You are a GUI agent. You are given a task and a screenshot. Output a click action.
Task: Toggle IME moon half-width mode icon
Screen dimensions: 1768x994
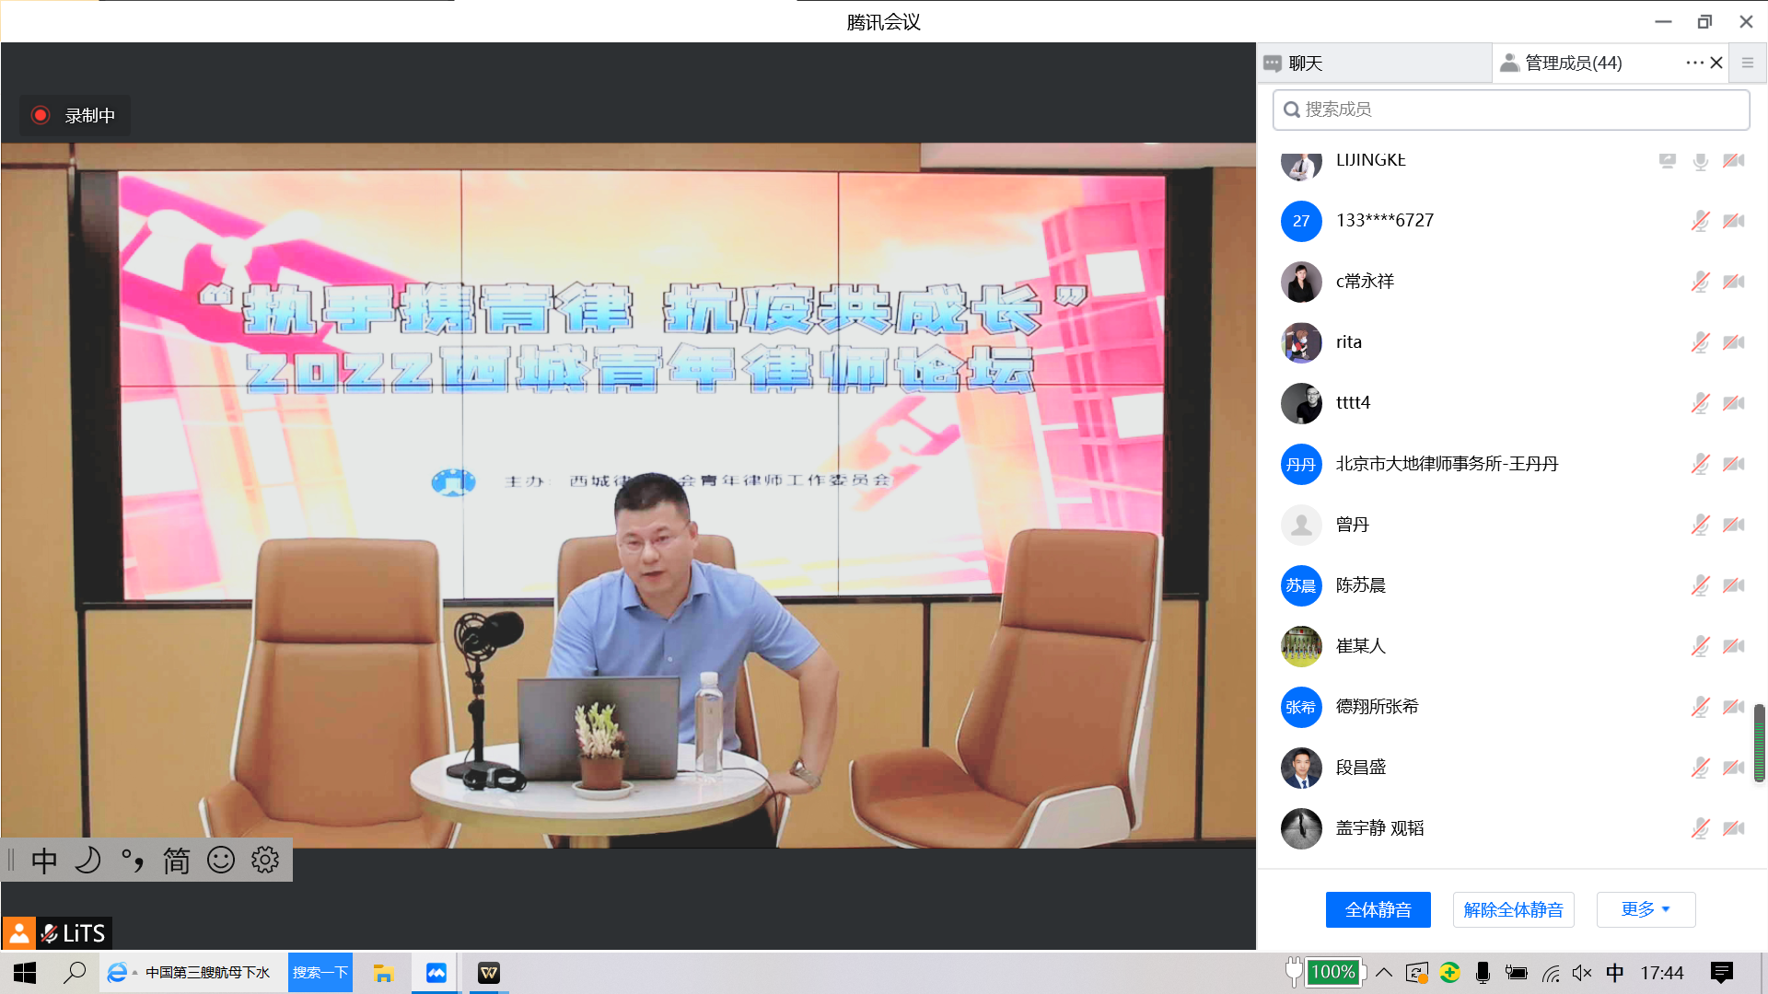(87, 861)
